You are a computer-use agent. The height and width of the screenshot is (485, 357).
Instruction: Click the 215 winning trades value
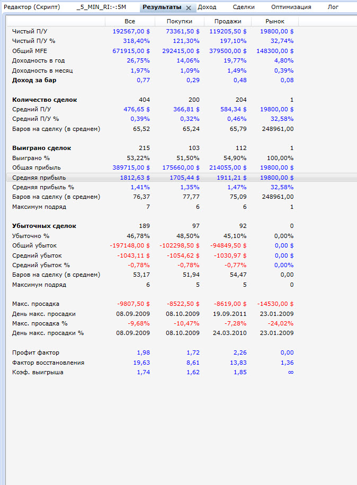(x=145, y=148)
